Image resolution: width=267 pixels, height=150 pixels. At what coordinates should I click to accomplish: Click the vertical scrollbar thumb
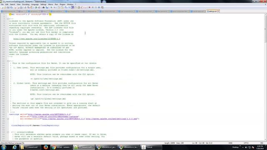(x=265, y=29)
